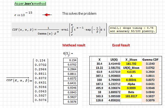Select the 0.9346 Gamma CDF cell
165x108 pixels.
point(150,88)
